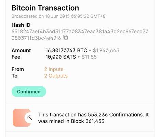160x137 pixels.
Task: Click the To label
Action: point(14,76)
